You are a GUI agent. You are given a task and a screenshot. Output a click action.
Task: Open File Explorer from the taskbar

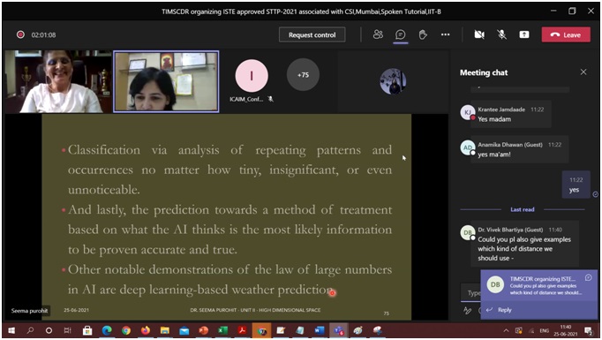click(165, 330)
